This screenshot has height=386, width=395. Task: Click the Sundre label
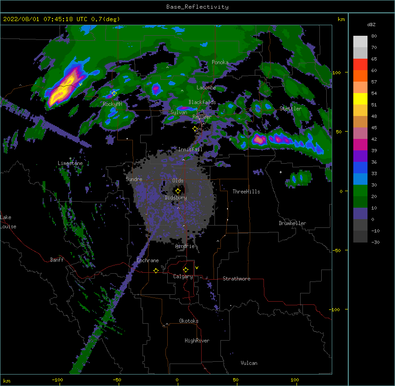pyautogui.click(x=134, y=179)
